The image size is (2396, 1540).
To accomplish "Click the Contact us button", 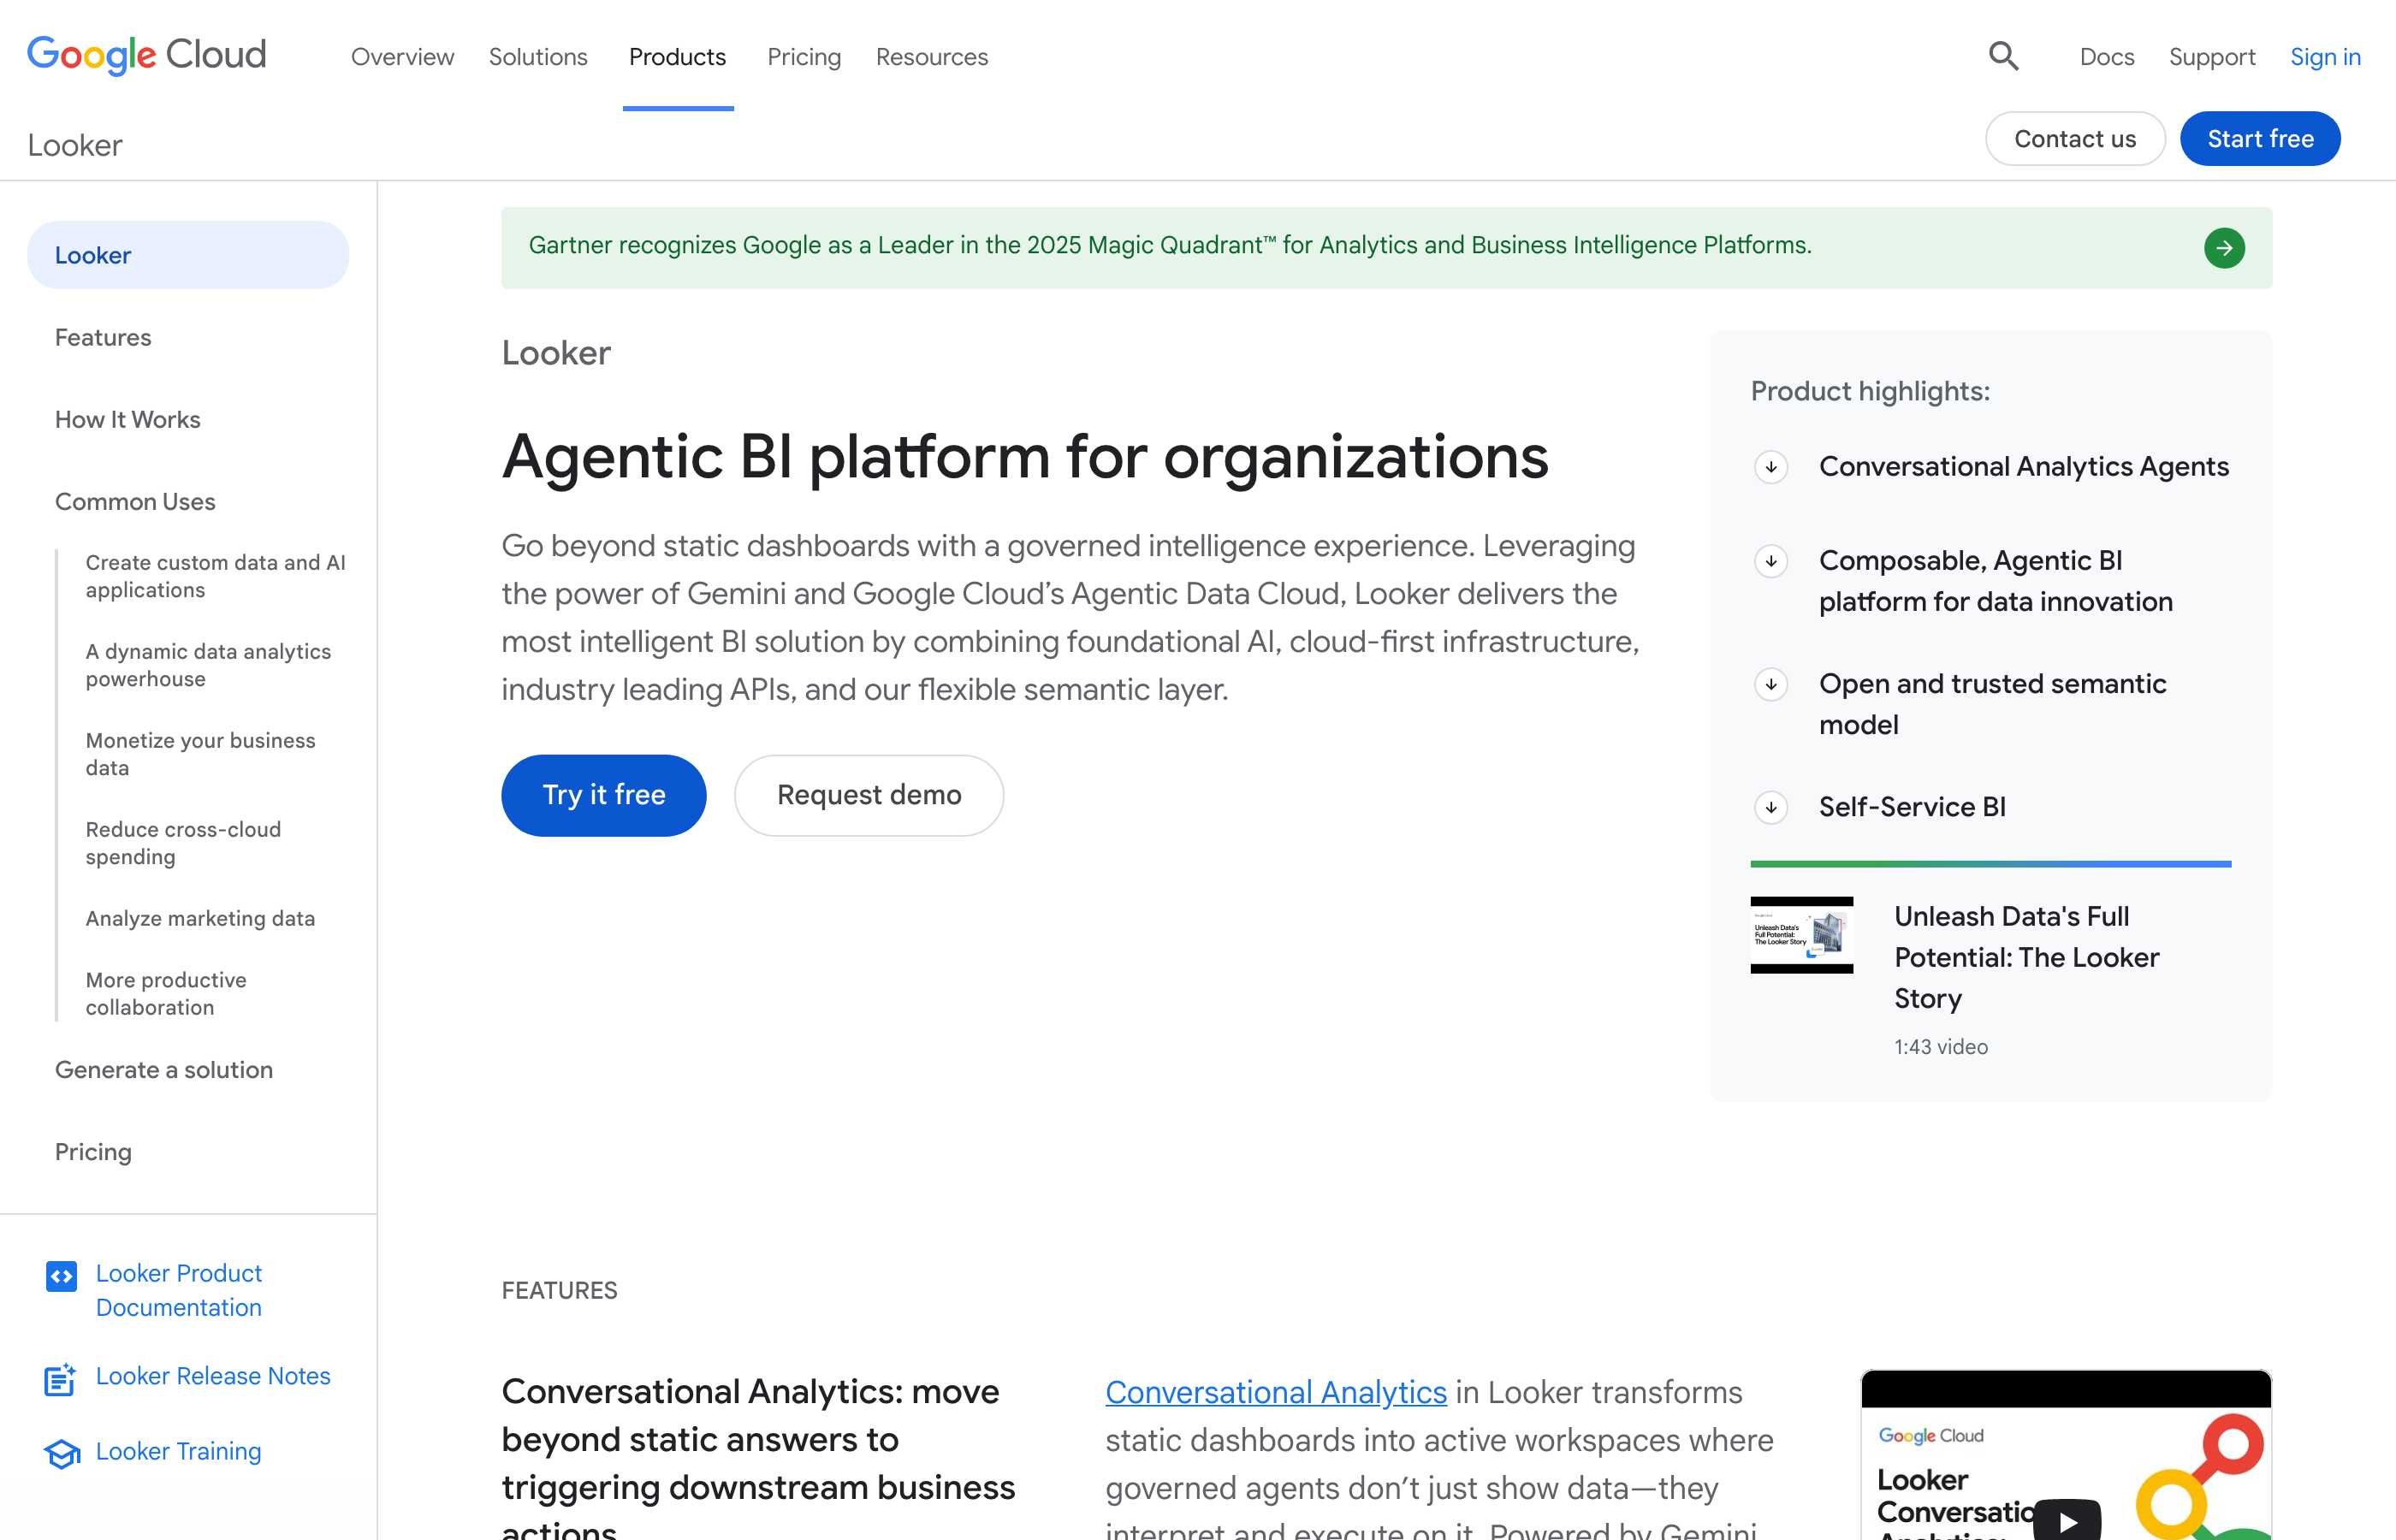I will [2074, 139].
